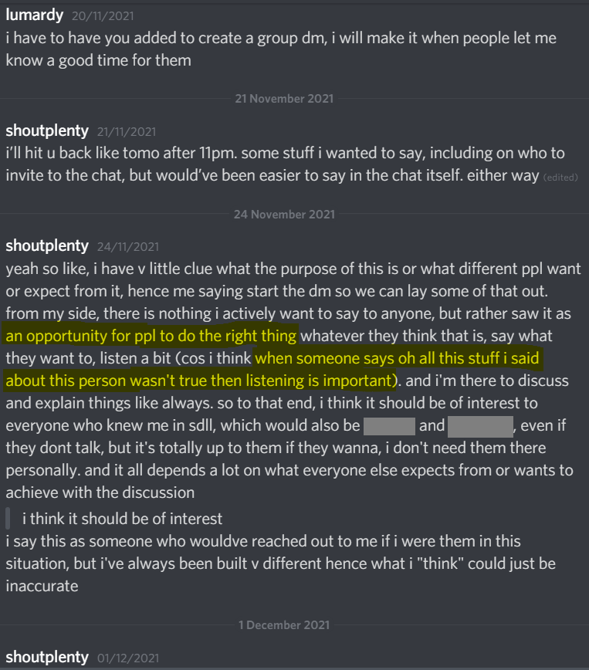Click the second redacted name block

(480, 425)
